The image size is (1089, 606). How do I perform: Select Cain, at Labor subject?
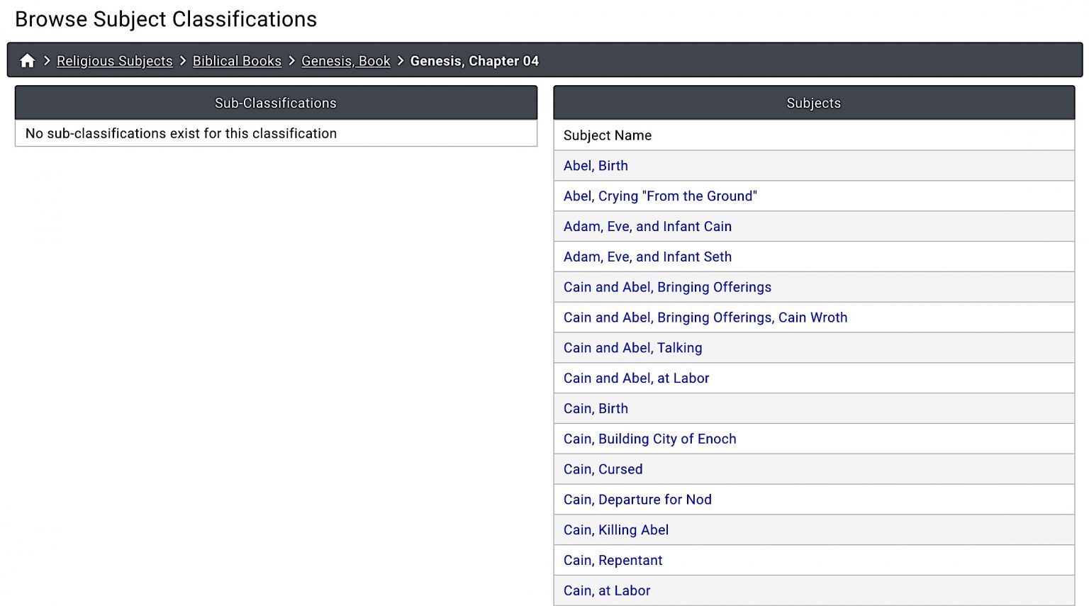tap(607, 590)
